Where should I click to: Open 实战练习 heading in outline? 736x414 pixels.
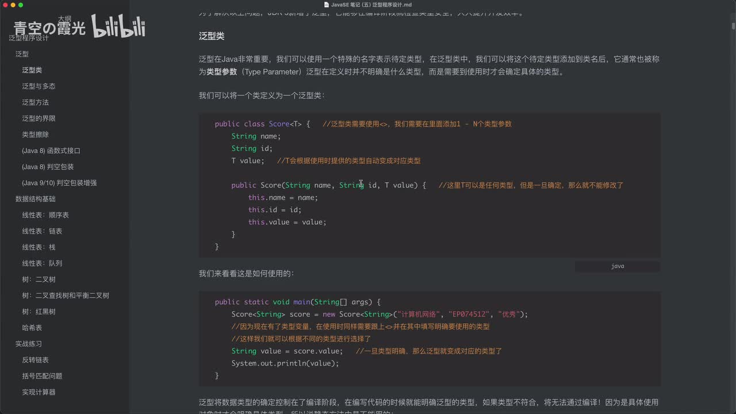coord(28,344)
